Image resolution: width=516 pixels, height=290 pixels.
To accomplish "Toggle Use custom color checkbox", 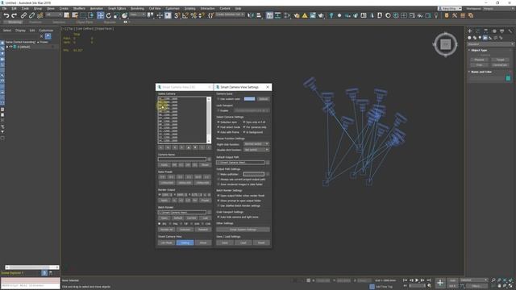I will (x=218, y=99).
